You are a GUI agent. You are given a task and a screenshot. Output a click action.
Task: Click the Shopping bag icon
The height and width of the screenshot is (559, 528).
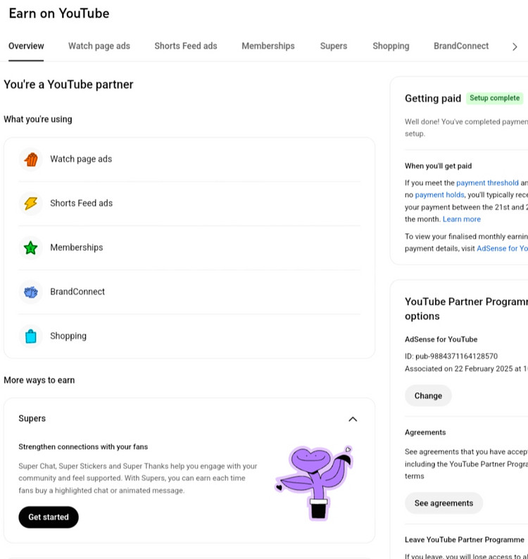pyautogui.click(x=30, y=337)
